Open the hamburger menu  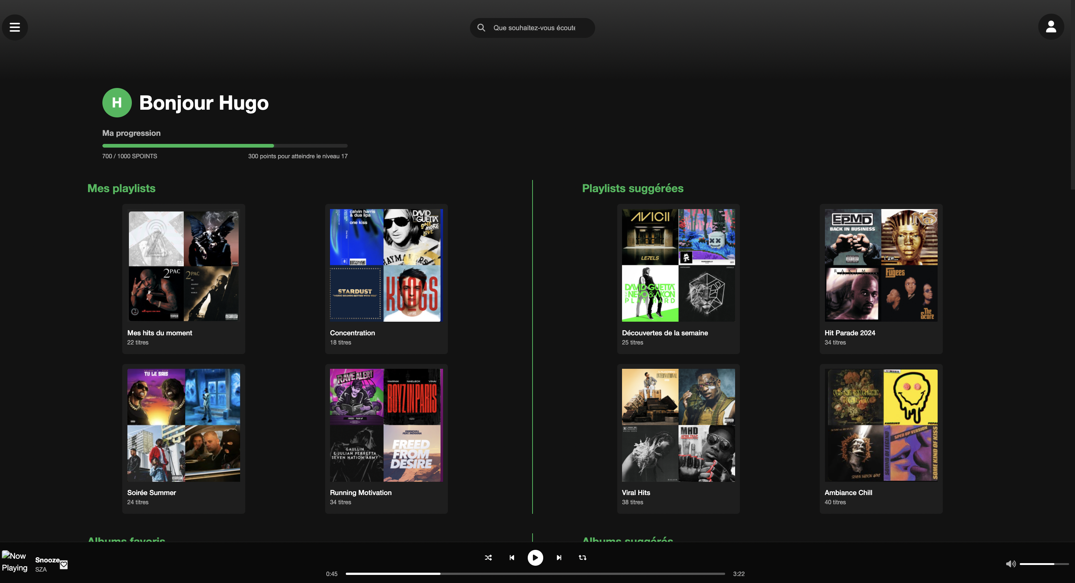[x=15, y=28]
